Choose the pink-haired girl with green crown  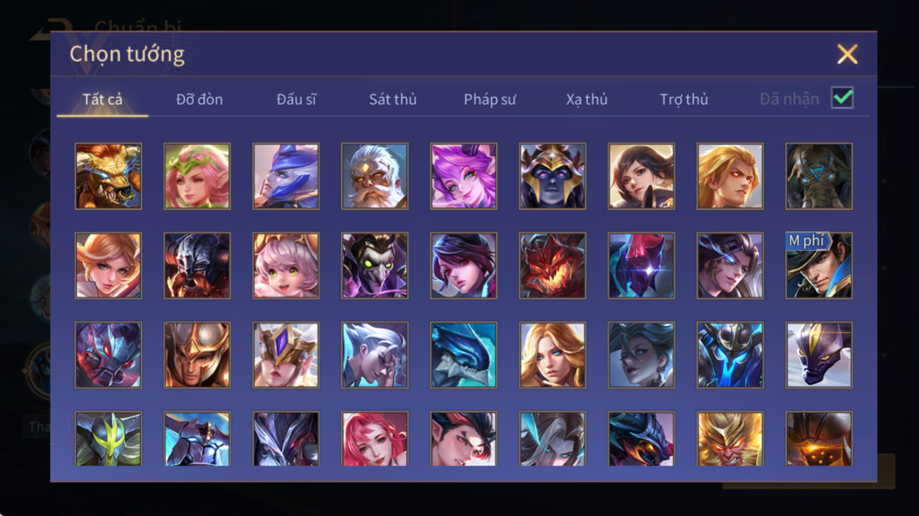pyautogui.click(x=197, y=176)
